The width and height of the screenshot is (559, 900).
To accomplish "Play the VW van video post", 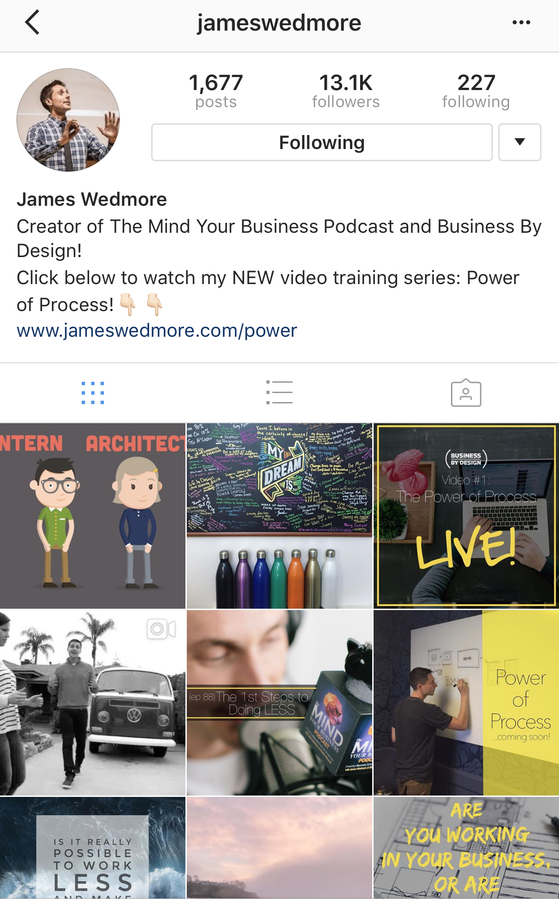I will click(93, 703).
